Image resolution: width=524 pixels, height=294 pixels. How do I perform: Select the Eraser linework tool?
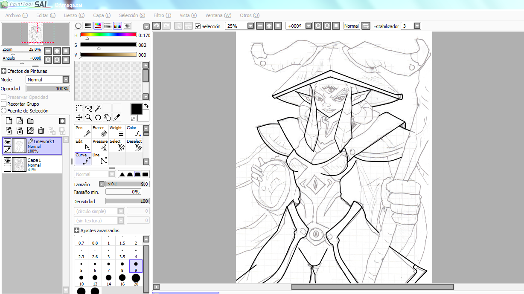[100, 131]
